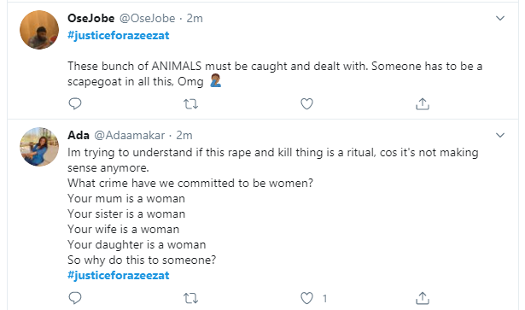The height and width of the screenshot is (310, 525).
Task: Visit the @OseJobe handle
Action: 148,18
